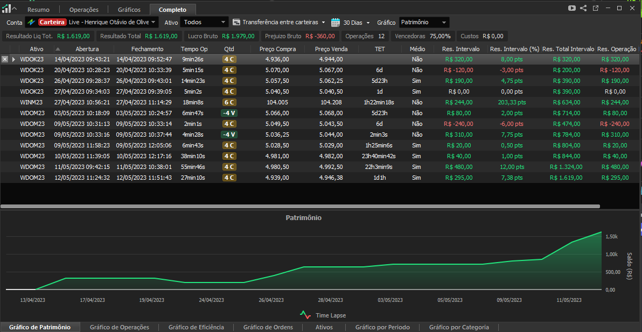Click the Operações 12 stat

[365, 36]
